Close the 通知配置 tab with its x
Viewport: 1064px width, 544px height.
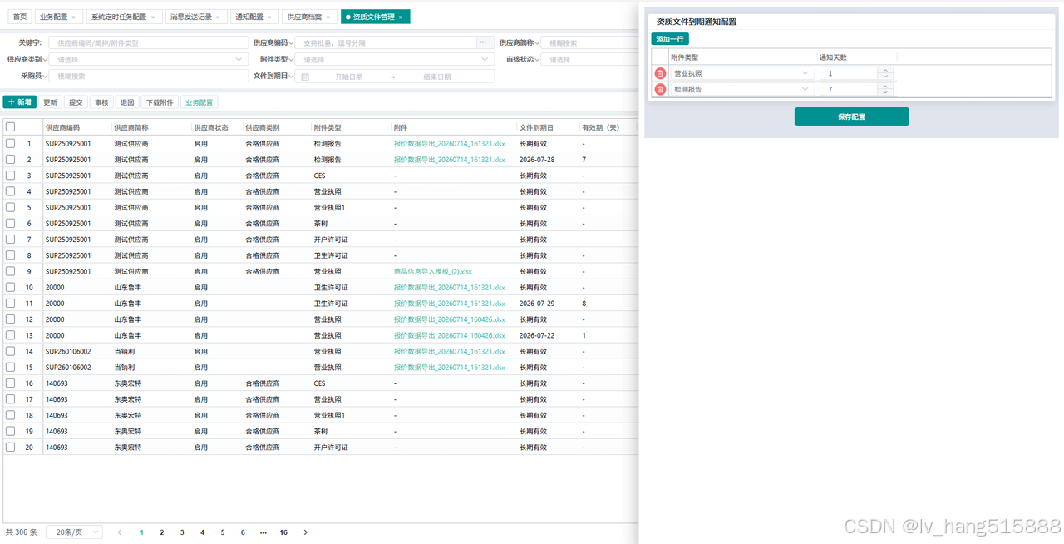[269, 17]
